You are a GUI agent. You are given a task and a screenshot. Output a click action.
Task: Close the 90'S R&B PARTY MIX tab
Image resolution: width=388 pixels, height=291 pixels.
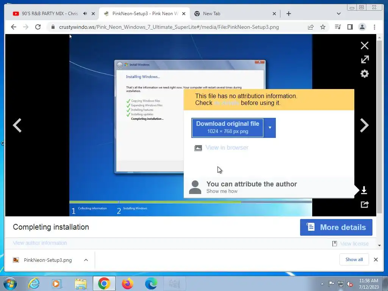click(x=93, y=14)
